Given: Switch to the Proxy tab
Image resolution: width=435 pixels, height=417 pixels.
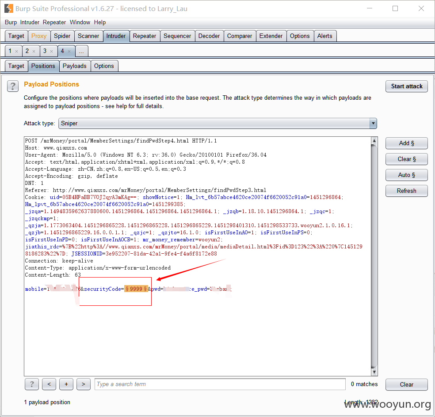Looking at the screenshot, I should click(x=39, y=36).
